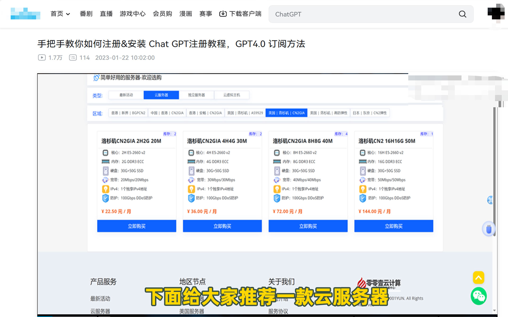
Task: Click the CPU core icon in 8H8G 40M card
Action: coord(277,153)
